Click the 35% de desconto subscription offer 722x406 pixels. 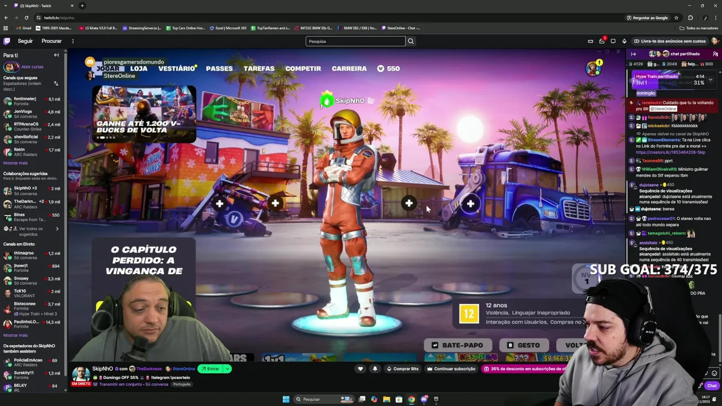[523, 369]
